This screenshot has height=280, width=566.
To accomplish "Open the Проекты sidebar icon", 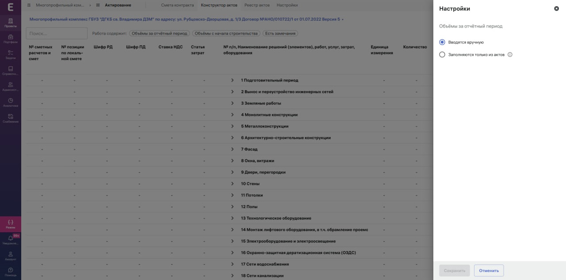I will coord(11,23).
